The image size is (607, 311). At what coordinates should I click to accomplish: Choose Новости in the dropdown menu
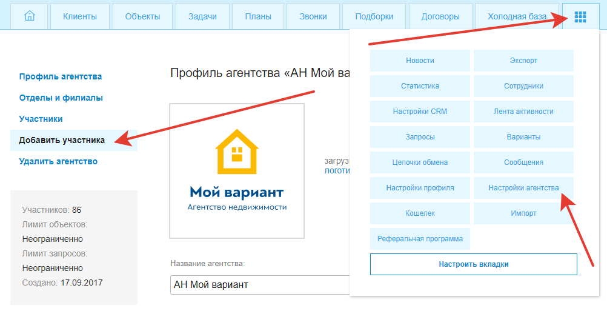point(420,61)
